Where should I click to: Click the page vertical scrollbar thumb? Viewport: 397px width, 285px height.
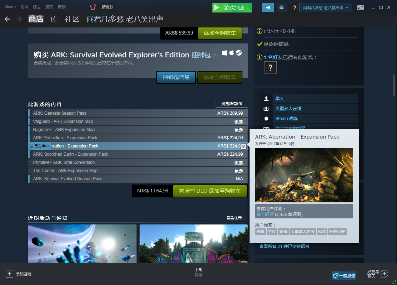tap(394, 85)
